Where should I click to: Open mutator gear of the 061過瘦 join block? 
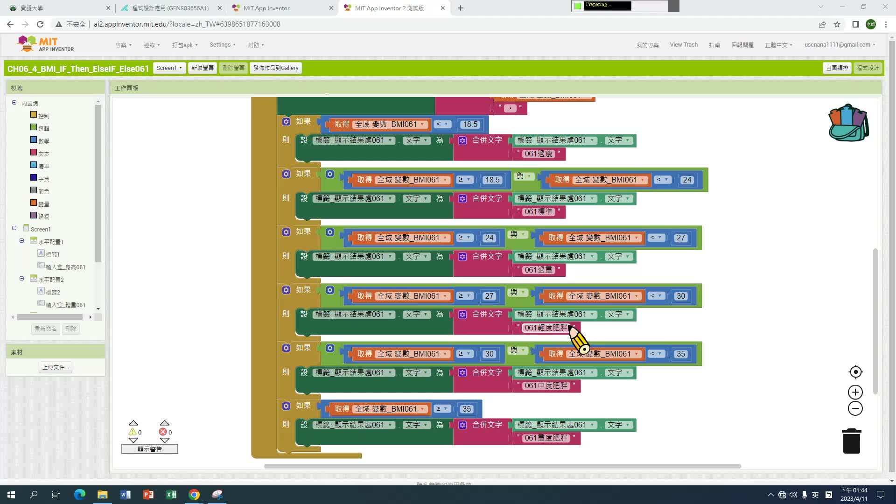pyautogui.click(x=462, y=140)
